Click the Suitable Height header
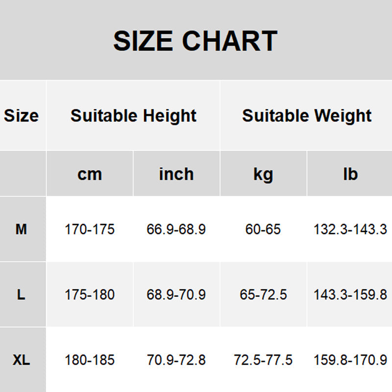 click(133, 116)
